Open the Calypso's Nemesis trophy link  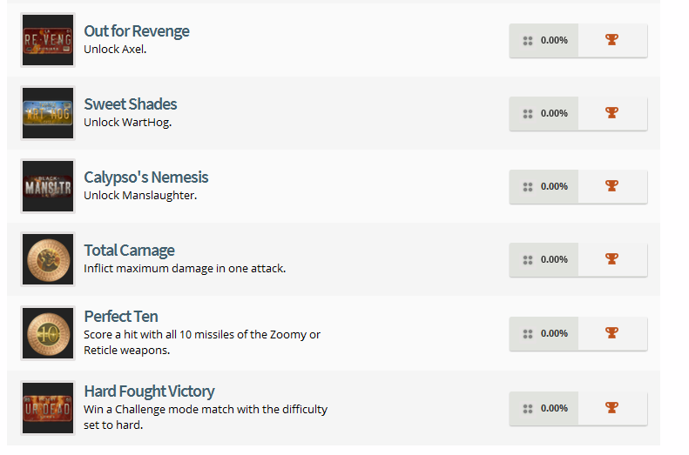pyautogui.click(x=146, y=177)
